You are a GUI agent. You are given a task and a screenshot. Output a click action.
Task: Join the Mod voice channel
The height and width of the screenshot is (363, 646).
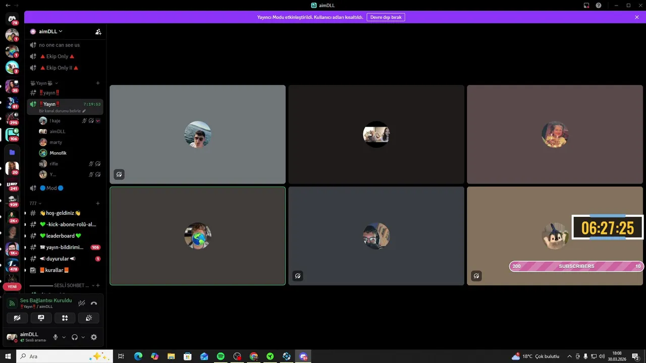(x=65, y=188)
